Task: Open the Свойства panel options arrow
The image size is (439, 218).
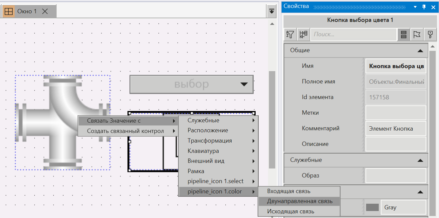Action: point(415,7)
